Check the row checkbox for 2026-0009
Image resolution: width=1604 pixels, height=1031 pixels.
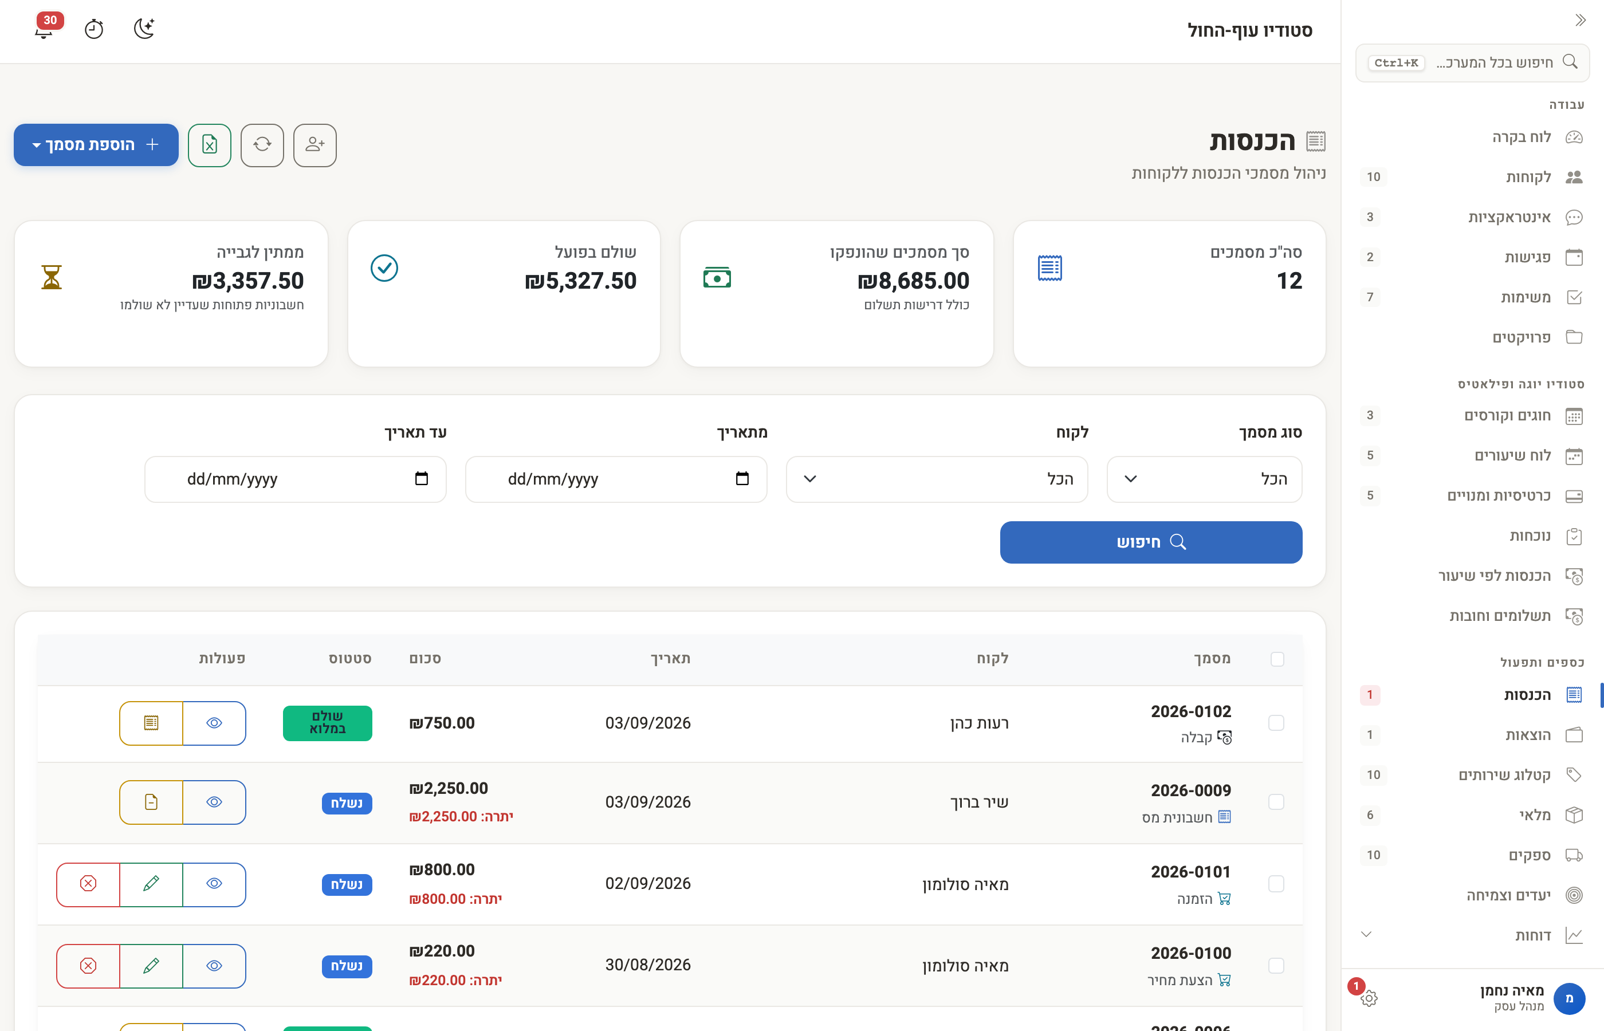(x=1277, y=802)
